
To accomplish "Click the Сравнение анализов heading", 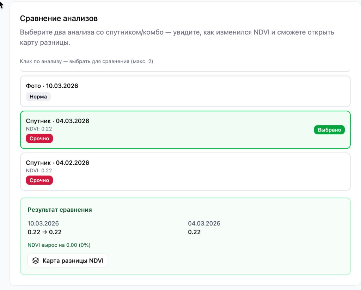I will (55, 18).
